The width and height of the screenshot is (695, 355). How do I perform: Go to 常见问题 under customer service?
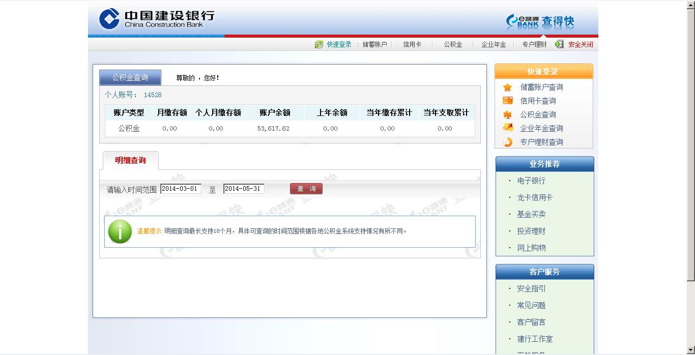(x=531, y=305)
